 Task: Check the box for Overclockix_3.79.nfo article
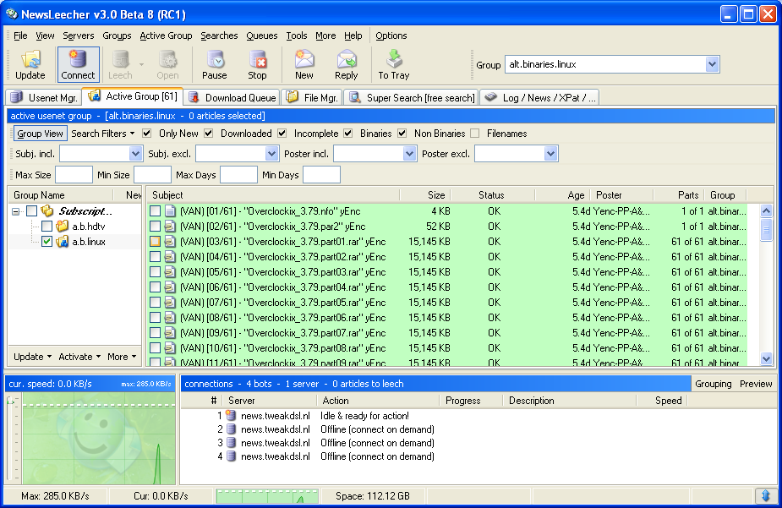point(155,210)
